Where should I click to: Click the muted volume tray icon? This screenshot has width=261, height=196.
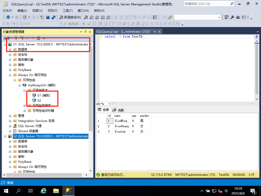click(220, 191)
